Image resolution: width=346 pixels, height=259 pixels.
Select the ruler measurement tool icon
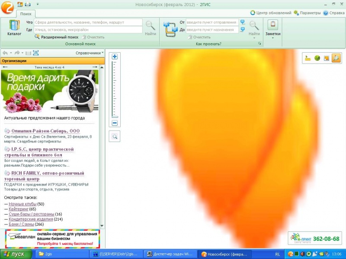[x=308, y=58]
